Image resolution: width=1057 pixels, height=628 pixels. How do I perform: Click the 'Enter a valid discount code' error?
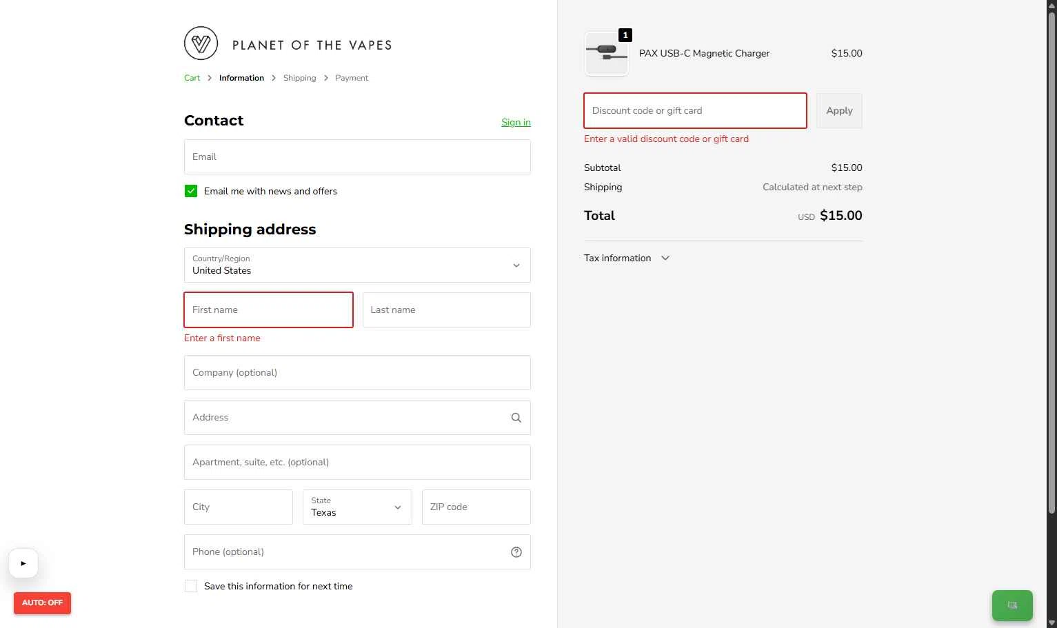(666, 139)
